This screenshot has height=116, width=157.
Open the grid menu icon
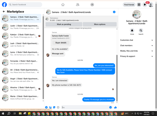139,5
